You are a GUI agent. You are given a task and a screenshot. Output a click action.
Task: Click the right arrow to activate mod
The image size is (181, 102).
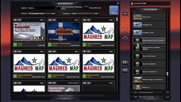(x=125, y=31)
